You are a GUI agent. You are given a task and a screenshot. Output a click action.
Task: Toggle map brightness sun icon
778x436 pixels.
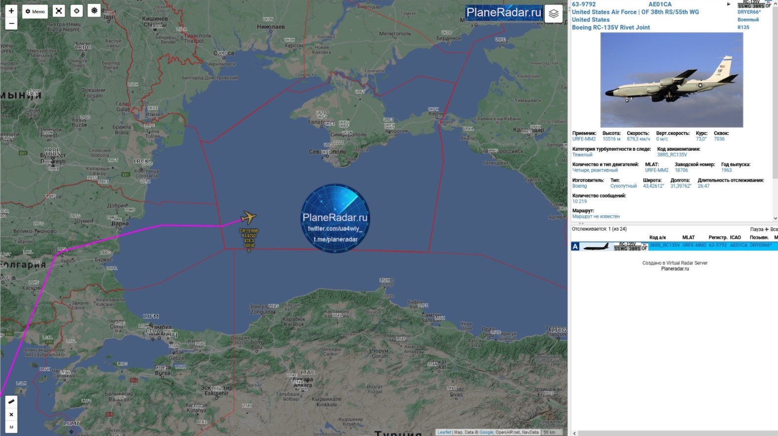coord(94,11)
